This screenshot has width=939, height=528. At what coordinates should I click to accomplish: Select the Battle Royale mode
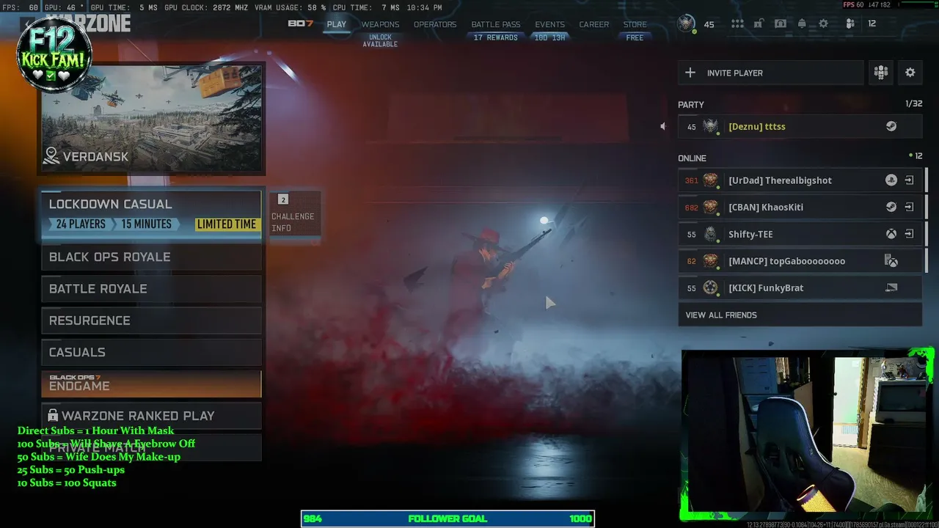[151, 288]
